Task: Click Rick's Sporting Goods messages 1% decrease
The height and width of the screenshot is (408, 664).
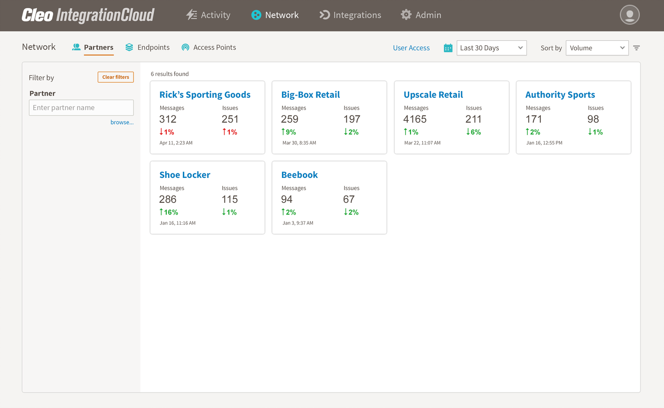Action: click(x=167, y=132)
